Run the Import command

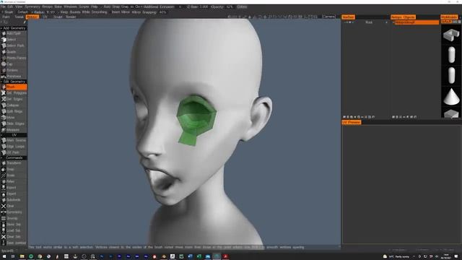coord(14,188)
